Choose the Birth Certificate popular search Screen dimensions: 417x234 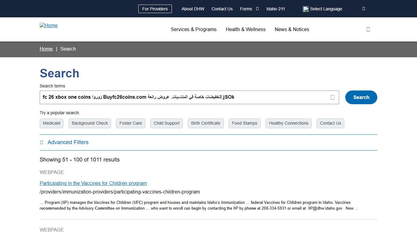pos(205,123)
